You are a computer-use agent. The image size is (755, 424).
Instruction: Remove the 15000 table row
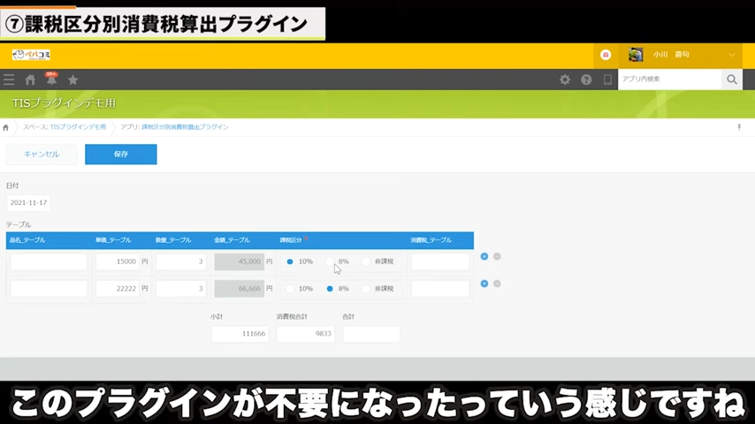point(497,256)
